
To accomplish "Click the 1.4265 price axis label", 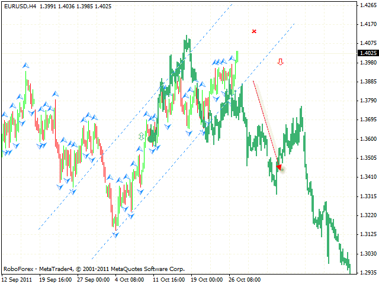I will 367,5.
